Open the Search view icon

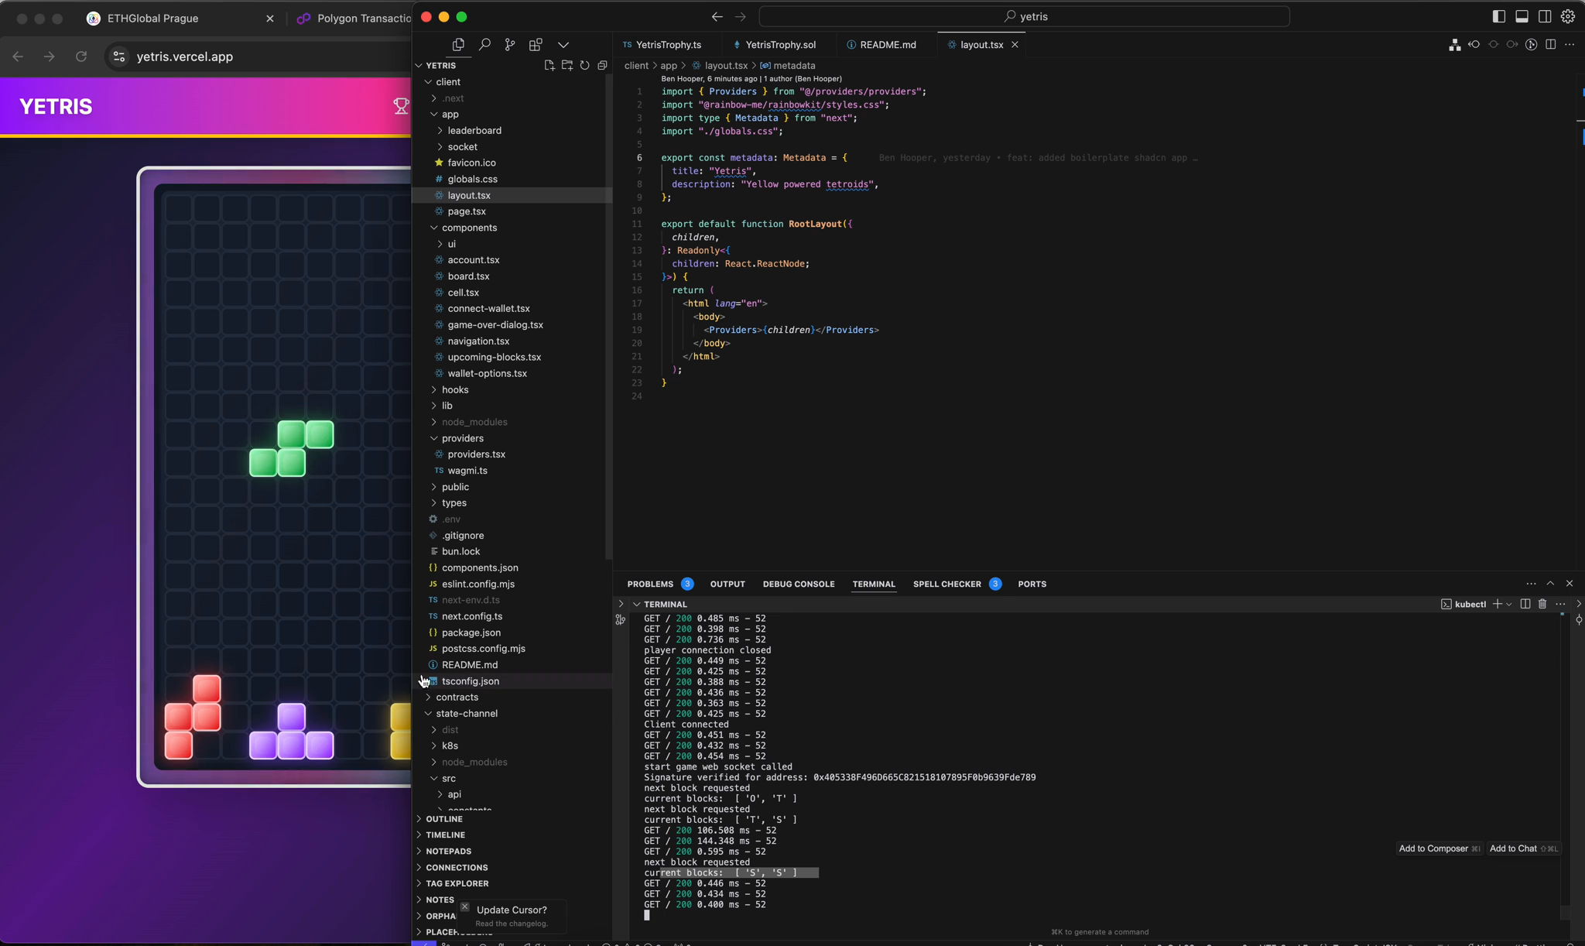tap(484, 45)
